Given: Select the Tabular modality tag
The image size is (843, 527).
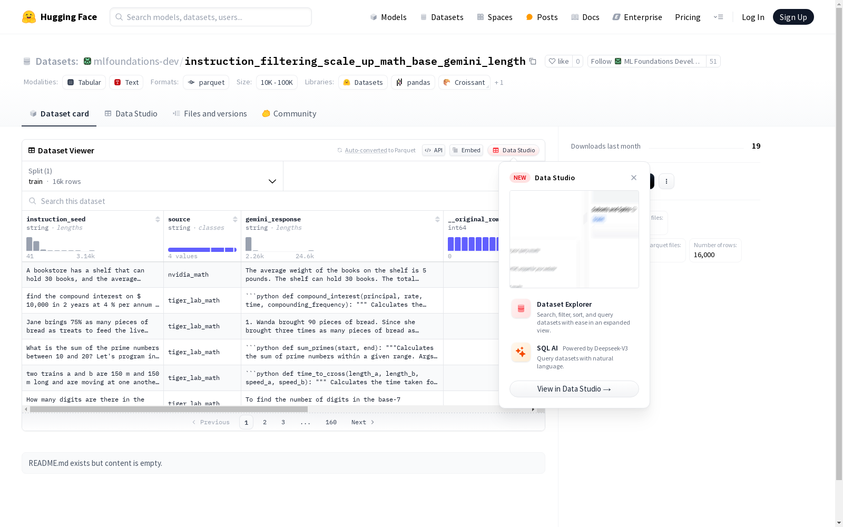Looking at the screenshot, I should point(84,82).
